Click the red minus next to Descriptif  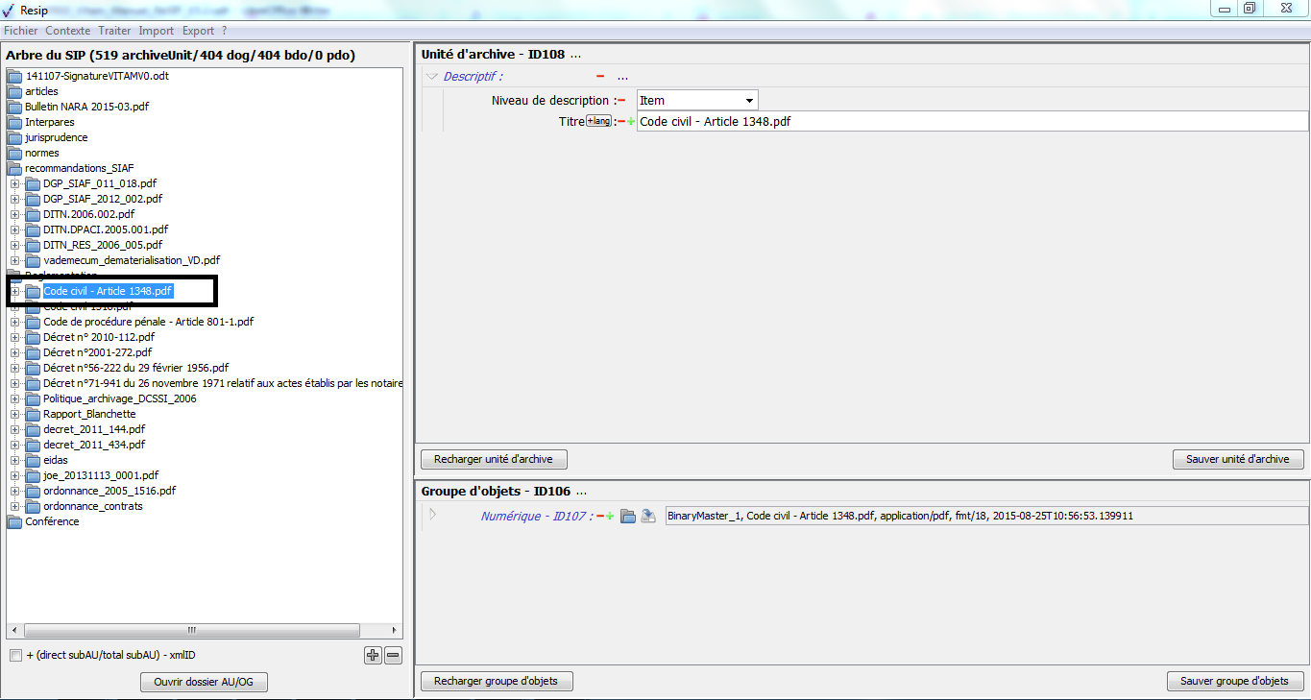[x=600, y=77]
